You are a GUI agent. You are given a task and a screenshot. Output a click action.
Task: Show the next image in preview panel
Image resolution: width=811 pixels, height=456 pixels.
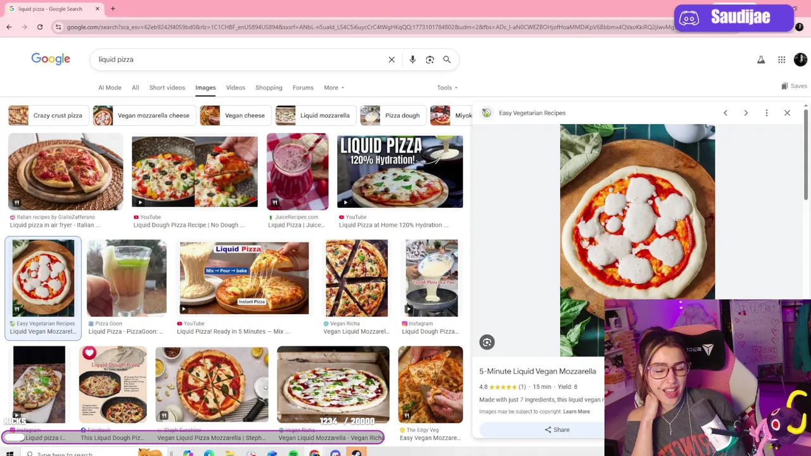746,113
